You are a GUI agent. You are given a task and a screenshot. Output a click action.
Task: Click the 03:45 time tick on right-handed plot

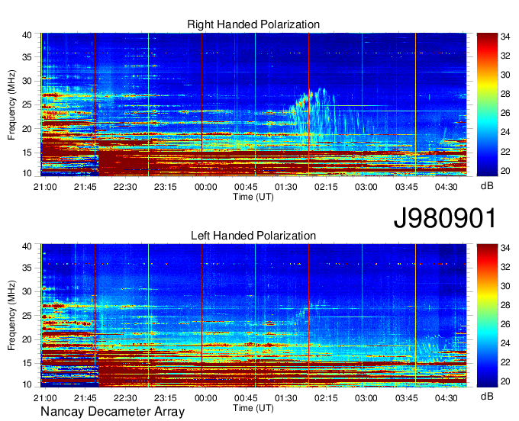[406, 187]
